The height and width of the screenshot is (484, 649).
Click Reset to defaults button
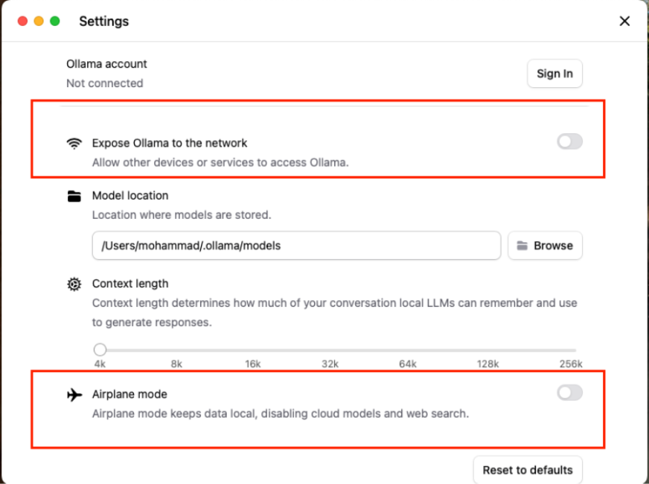coord(528,470)
